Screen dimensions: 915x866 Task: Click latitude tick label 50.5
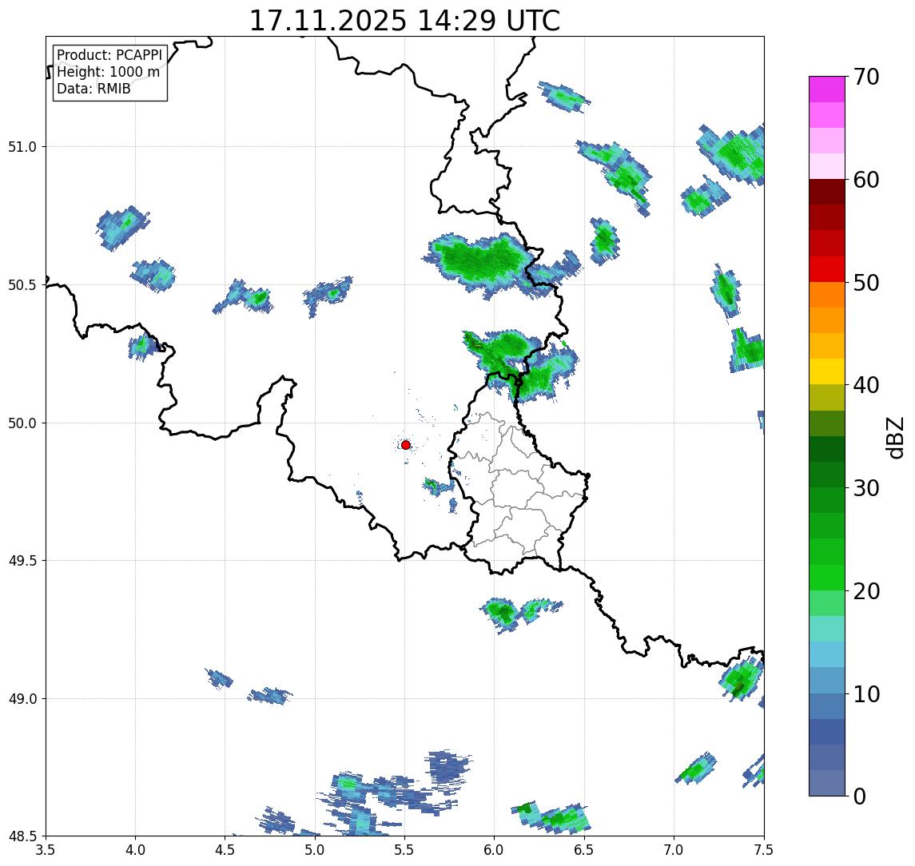22,285
